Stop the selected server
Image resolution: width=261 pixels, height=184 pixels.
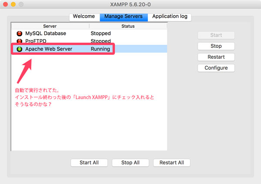[x=216, y=46]
